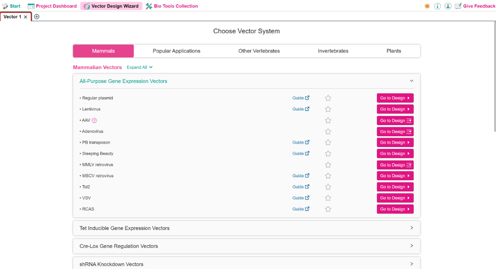Select the Mammals tab

pyautogui.click(x=103, y=51)
